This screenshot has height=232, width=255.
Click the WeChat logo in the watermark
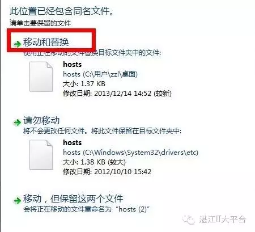(189, 220)
